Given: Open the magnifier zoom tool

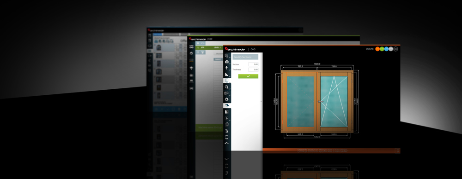Looking at the screenshot, I should [226, 87].
